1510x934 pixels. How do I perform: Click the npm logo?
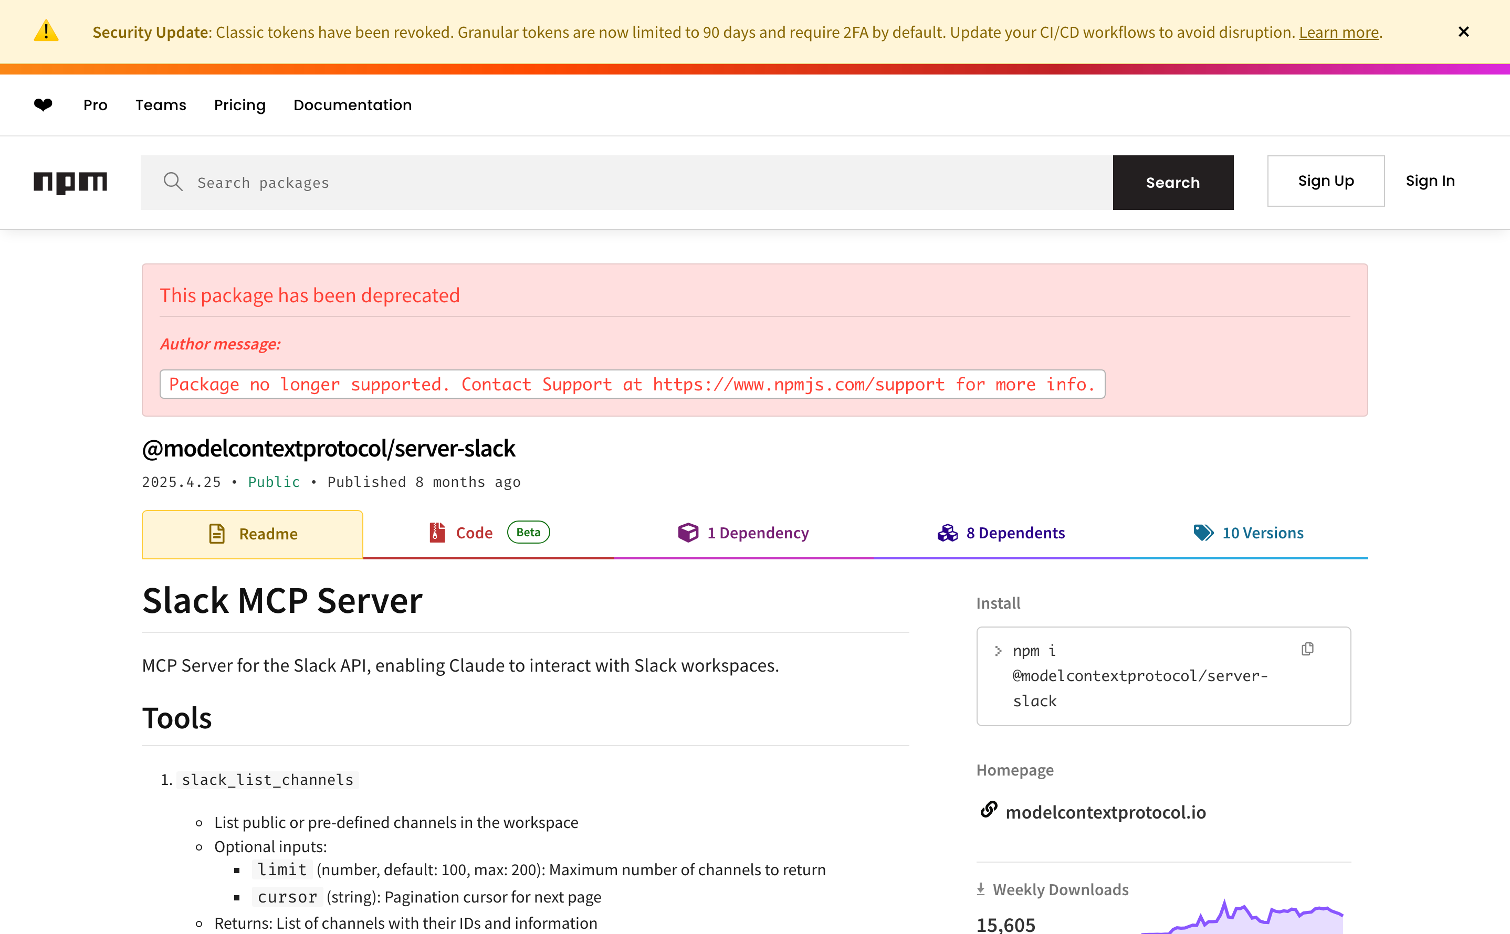coord(70,182)
